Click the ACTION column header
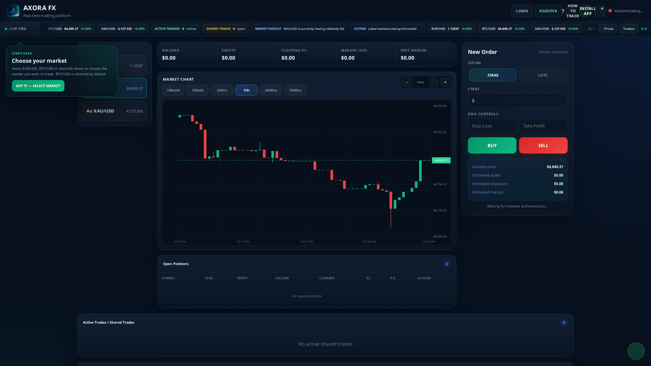 tap(424, 278)
